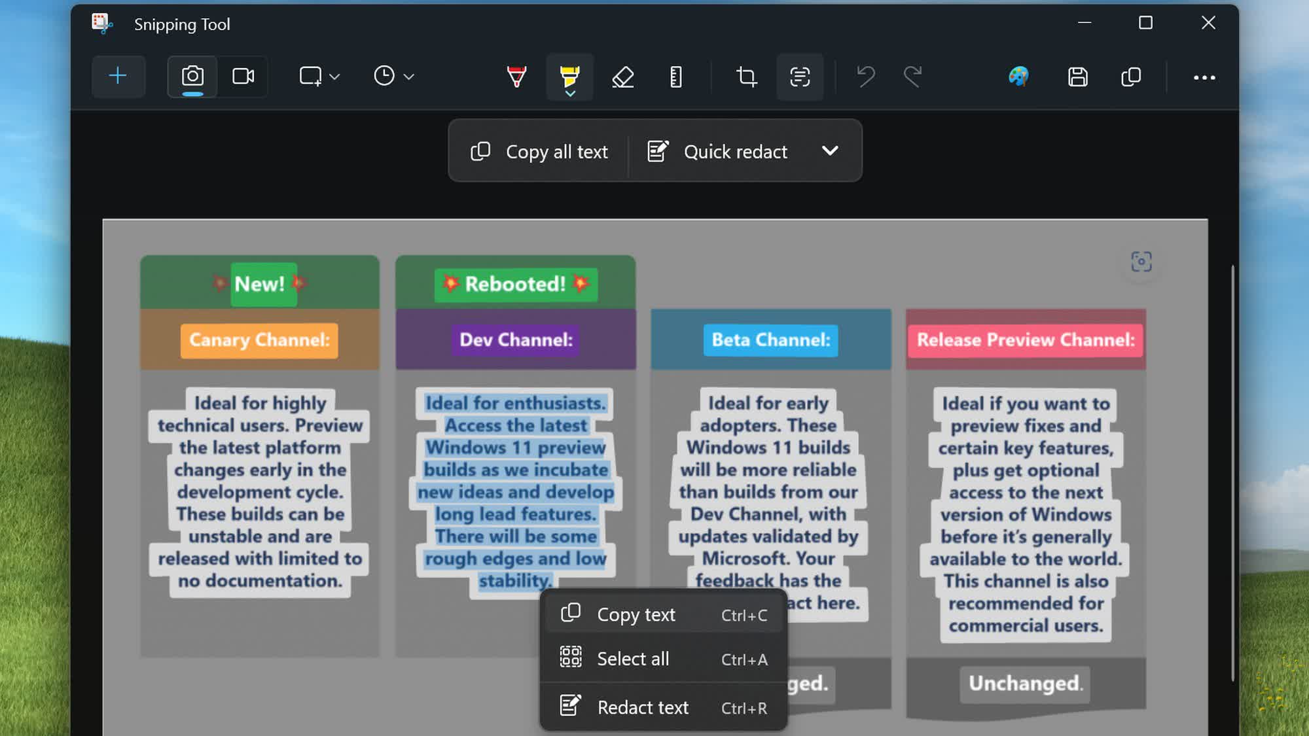Undo the last edit
Screen dimensions: 1309x736
[x=866, y=77]
